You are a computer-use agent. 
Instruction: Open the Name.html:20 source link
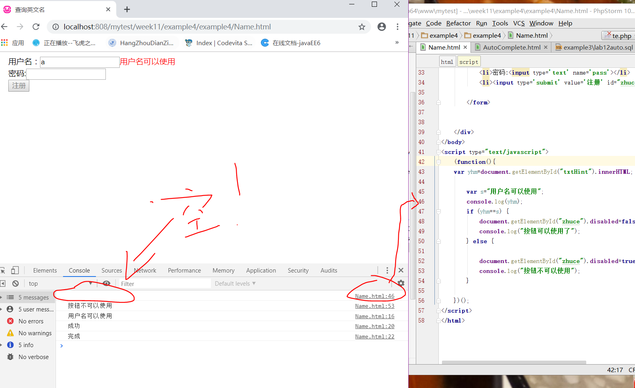pyautogui.click(x=375, y=326)
